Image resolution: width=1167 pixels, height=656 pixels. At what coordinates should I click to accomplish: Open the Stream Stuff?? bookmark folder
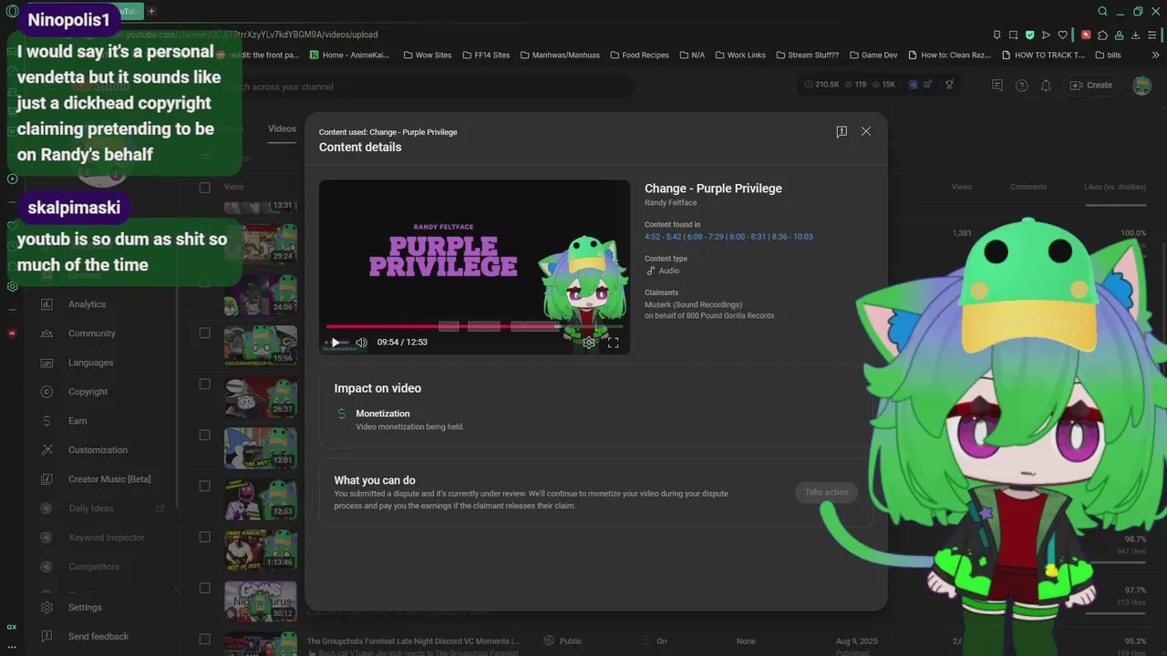coord(806,55)
